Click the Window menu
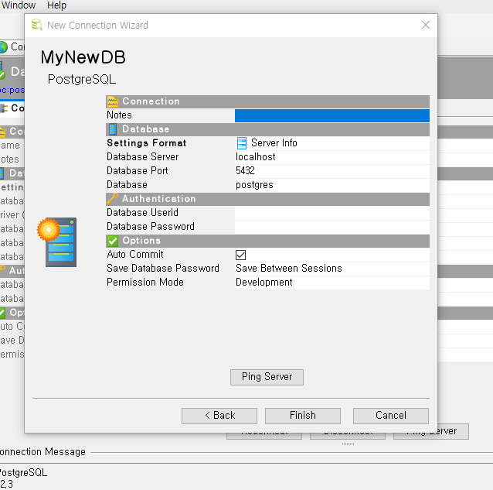The image size is (493, 490). coord(19,5)
